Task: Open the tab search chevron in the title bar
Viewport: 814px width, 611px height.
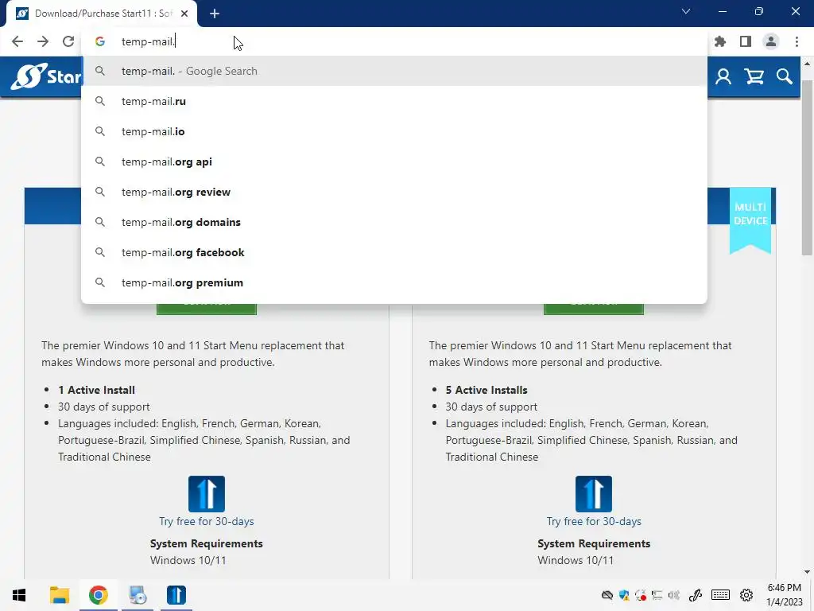Action: pos(686,11)
